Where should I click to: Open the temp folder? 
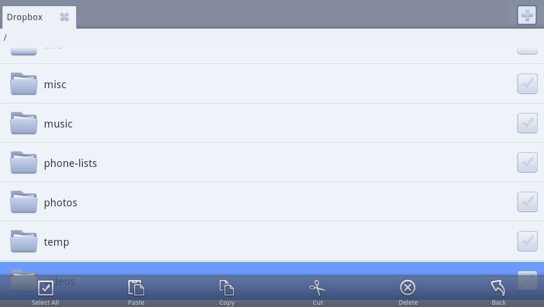tap(272, 242)
